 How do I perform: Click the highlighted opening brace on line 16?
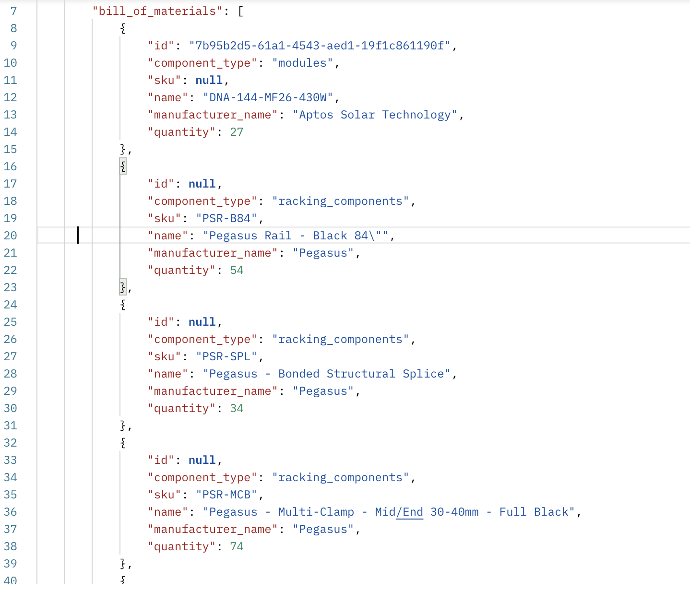coord(123,166)
